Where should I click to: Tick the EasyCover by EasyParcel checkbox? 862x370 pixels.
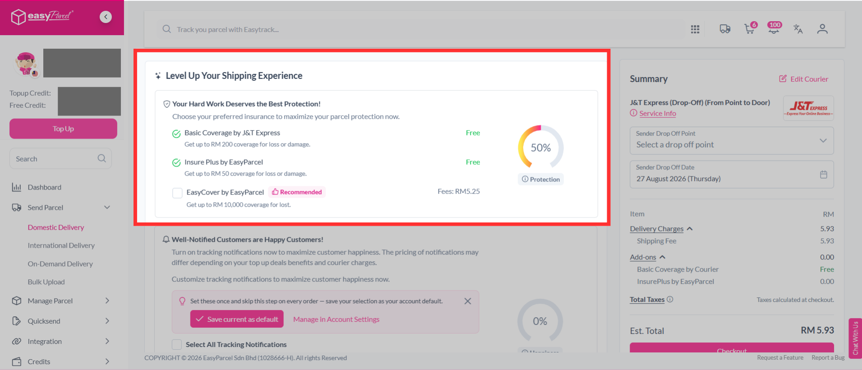click(x=177, y=193)
